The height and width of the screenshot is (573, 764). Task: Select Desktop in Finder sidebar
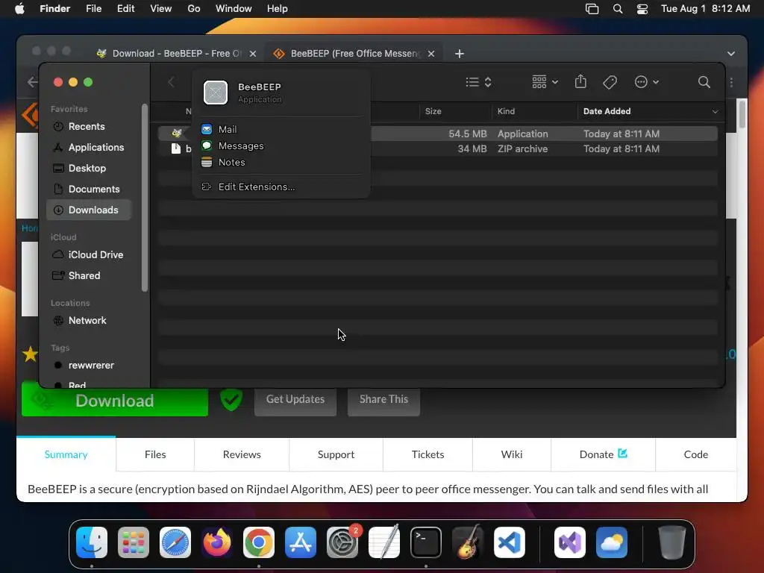[89, 168]
